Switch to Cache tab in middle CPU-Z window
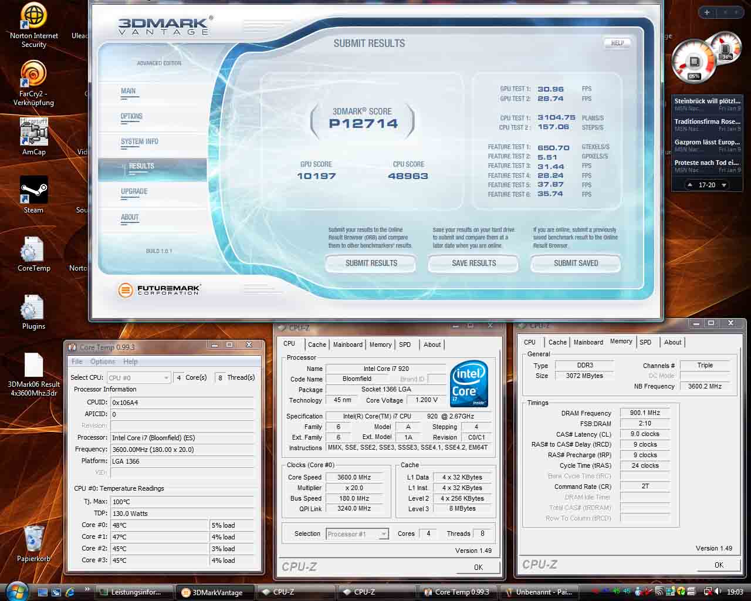Screen dimensions: 751x601 pyautogui.click(x=317, y=345)
